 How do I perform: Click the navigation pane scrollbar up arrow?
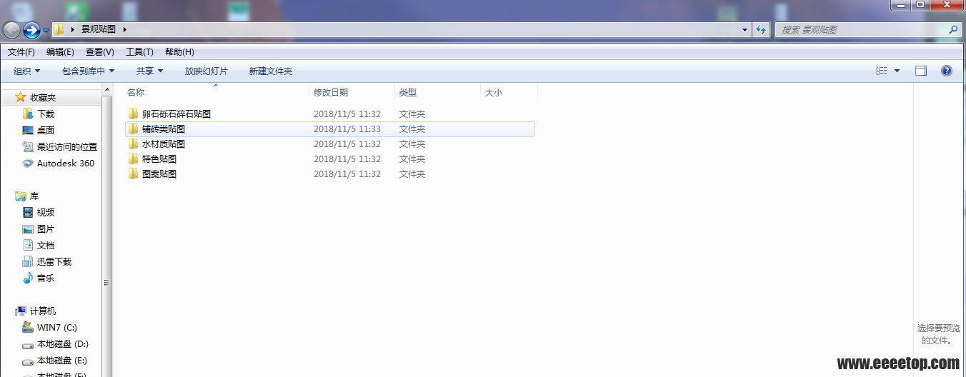(108, 89)
